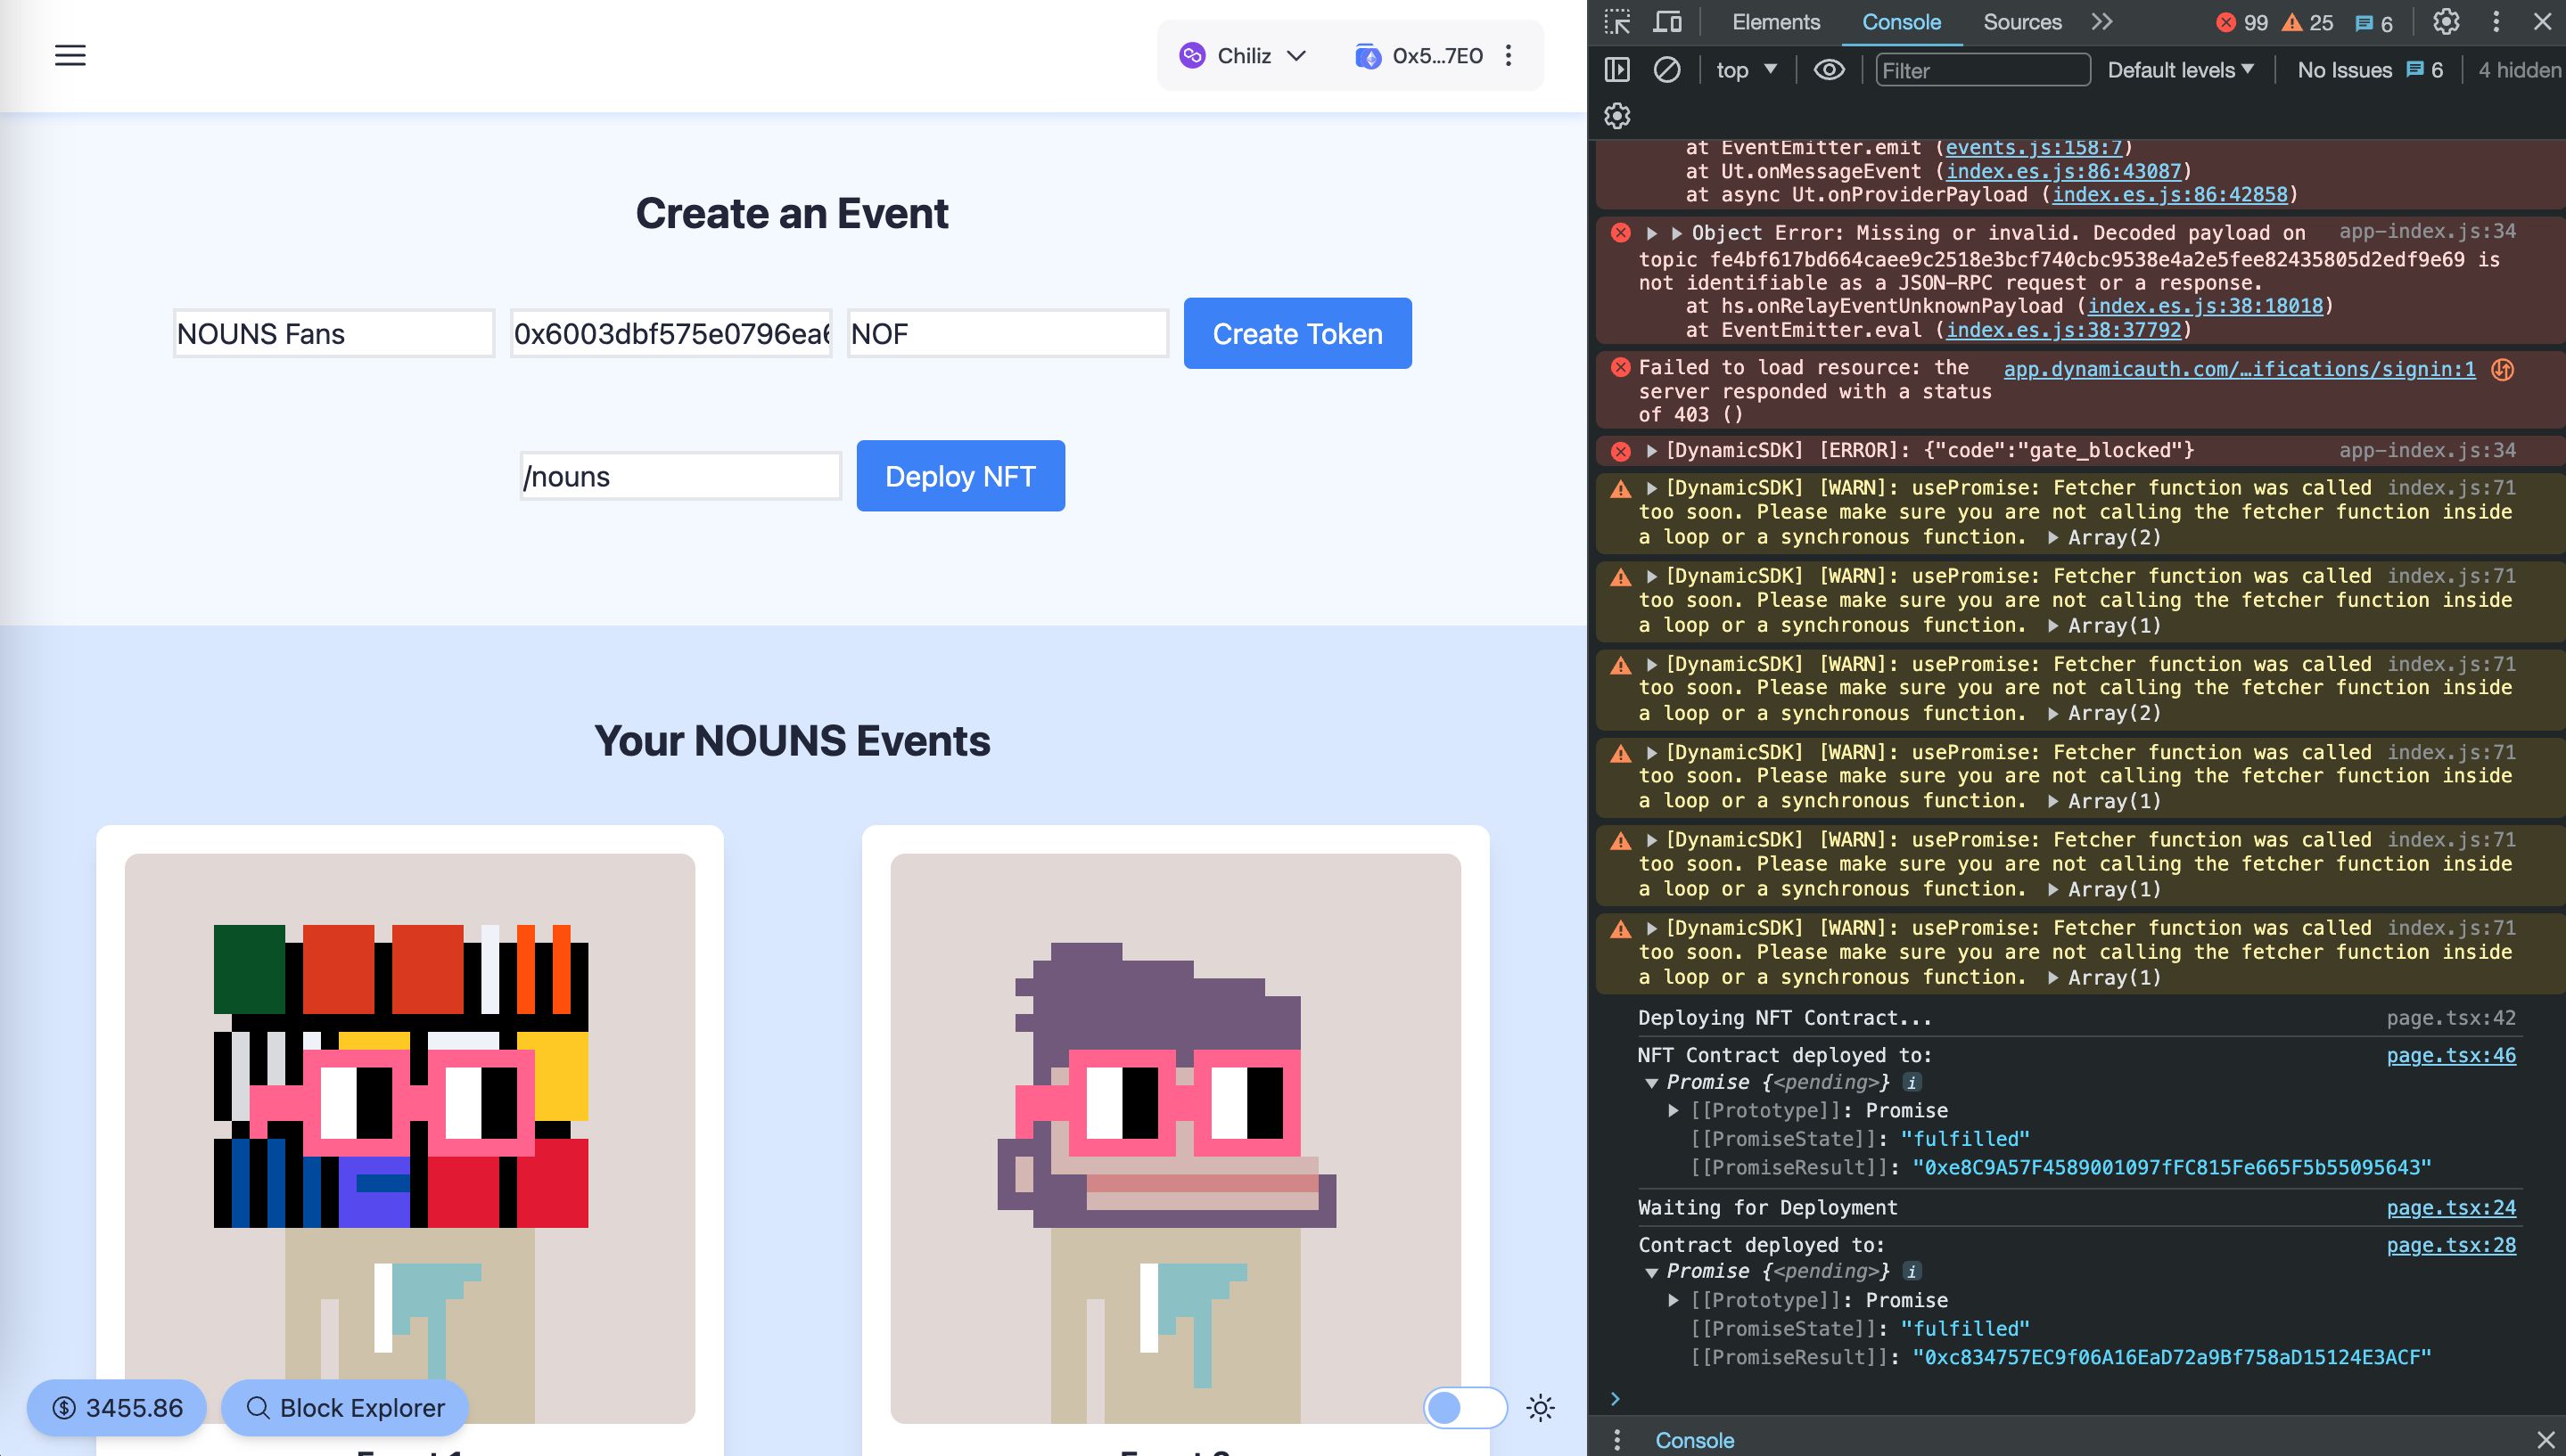Expand the gate_blocked error entry

tap(1653, 451)
